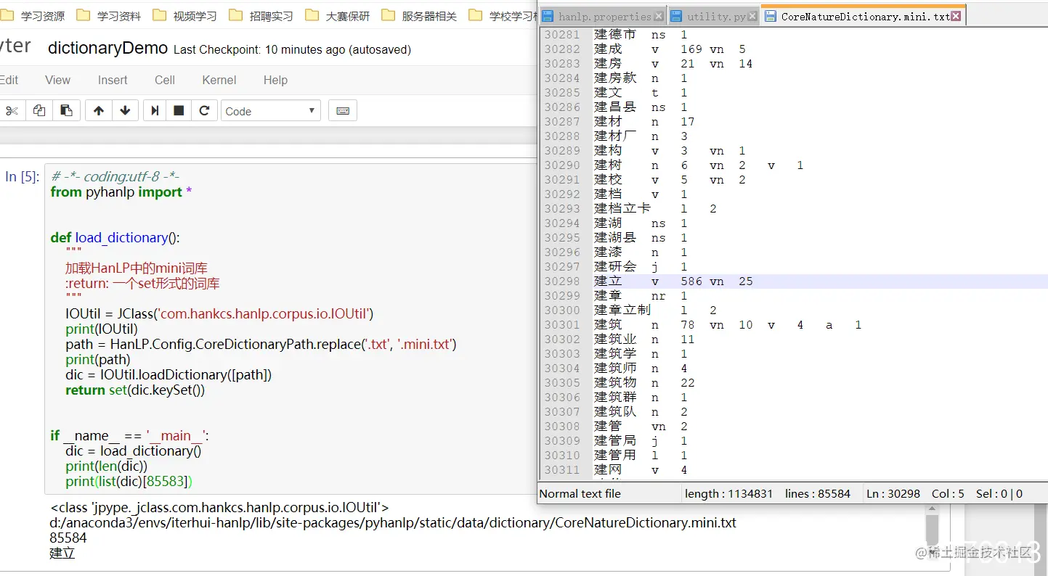Click the word 建昌县 on line 30286
Viewport: 1048px width, 576px height.
615,107
